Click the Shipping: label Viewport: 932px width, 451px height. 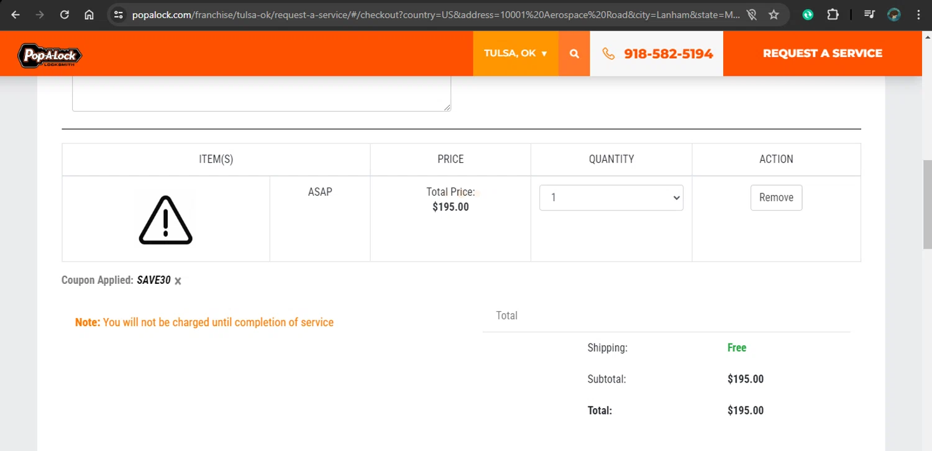pos(608,348)
